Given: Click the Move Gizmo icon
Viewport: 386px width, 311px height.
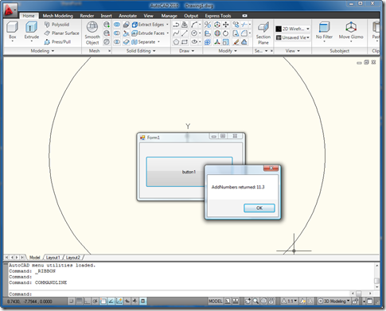Looking at the screenshot, I should coord(351,27).
